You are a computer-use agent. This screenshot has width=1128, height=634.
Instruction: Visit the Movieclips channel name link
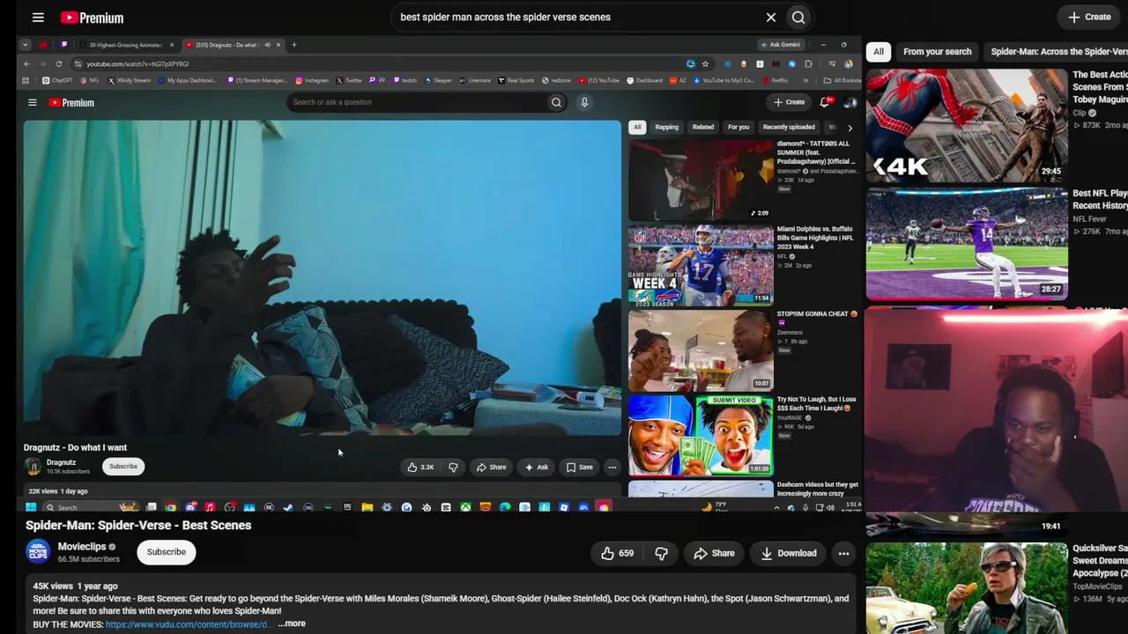81,547
